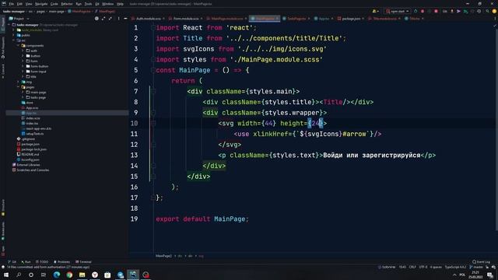Switch to the Form.module.scss editor tab
498x280 pixels.
click(x=186, y=19)
